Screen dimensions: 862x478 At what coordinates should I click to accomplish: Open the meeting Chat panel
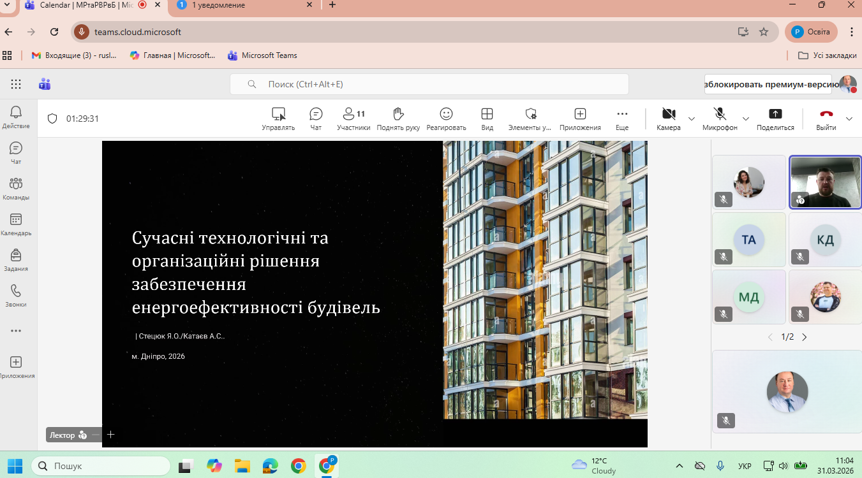[316, 118]
